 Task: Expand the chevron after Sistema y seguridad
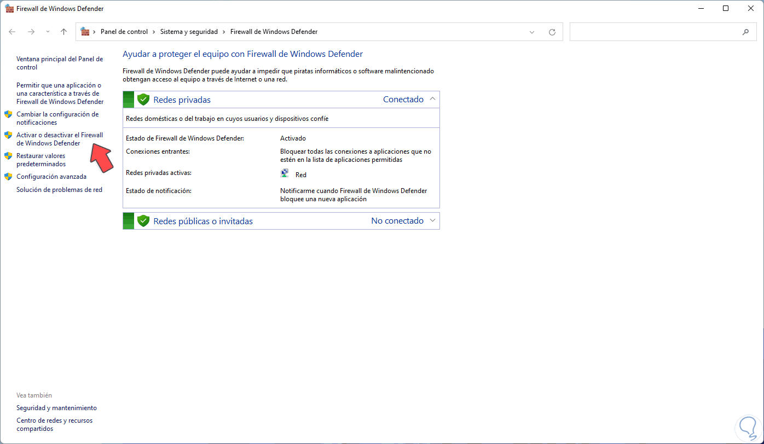pyautogui.click(x=223, y=32)
